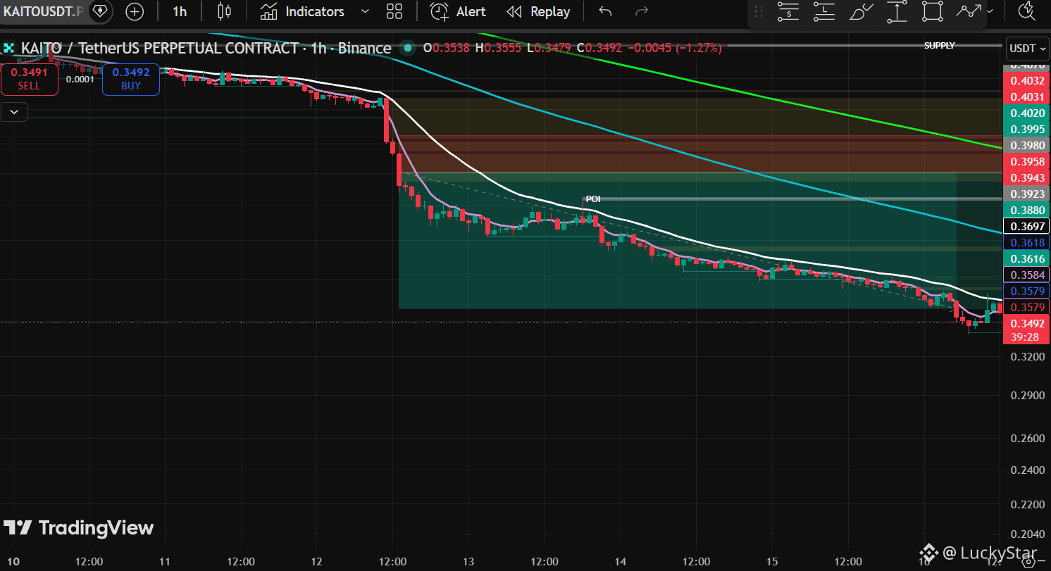Select the Long Position drawing tool
The image size is (1051, 571).
click(x=823, y=11)
